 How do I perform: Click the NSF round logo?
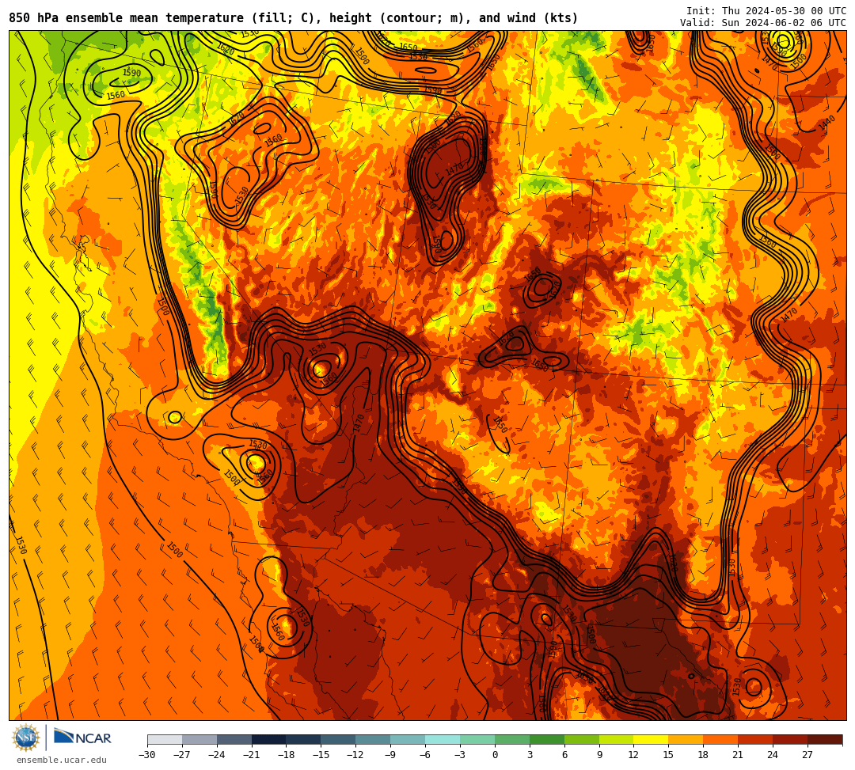pos(26,738)
